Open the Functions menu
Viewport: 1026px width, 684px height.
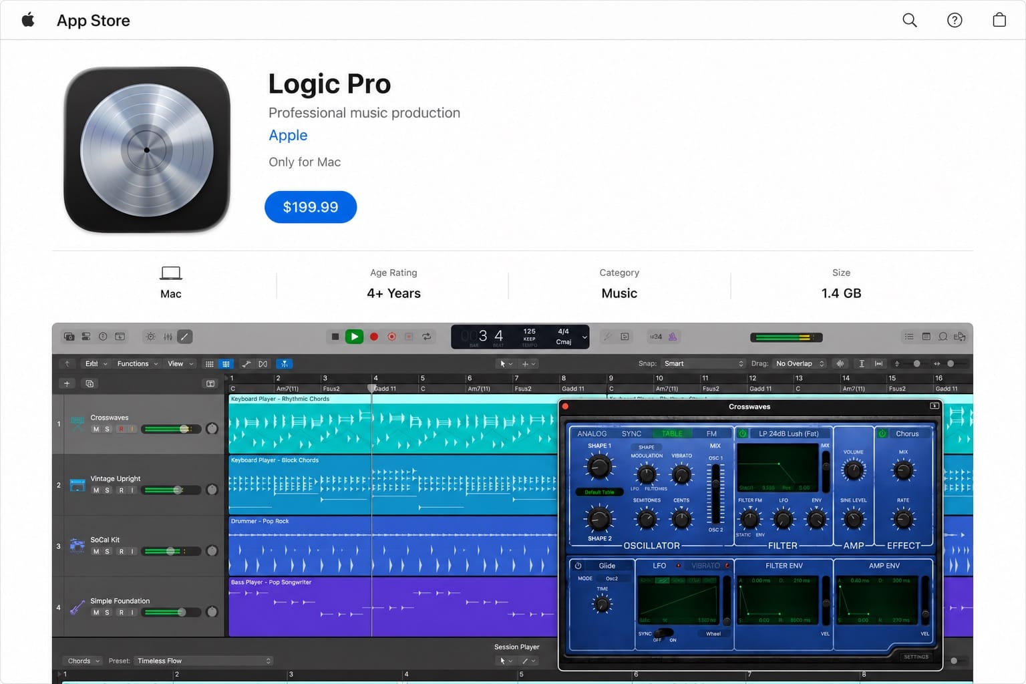138,363
